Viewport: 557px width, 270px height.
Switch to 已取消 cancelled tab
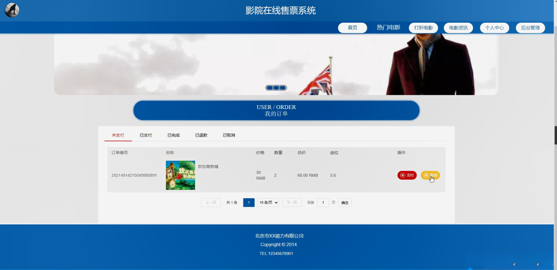(229, 135)
